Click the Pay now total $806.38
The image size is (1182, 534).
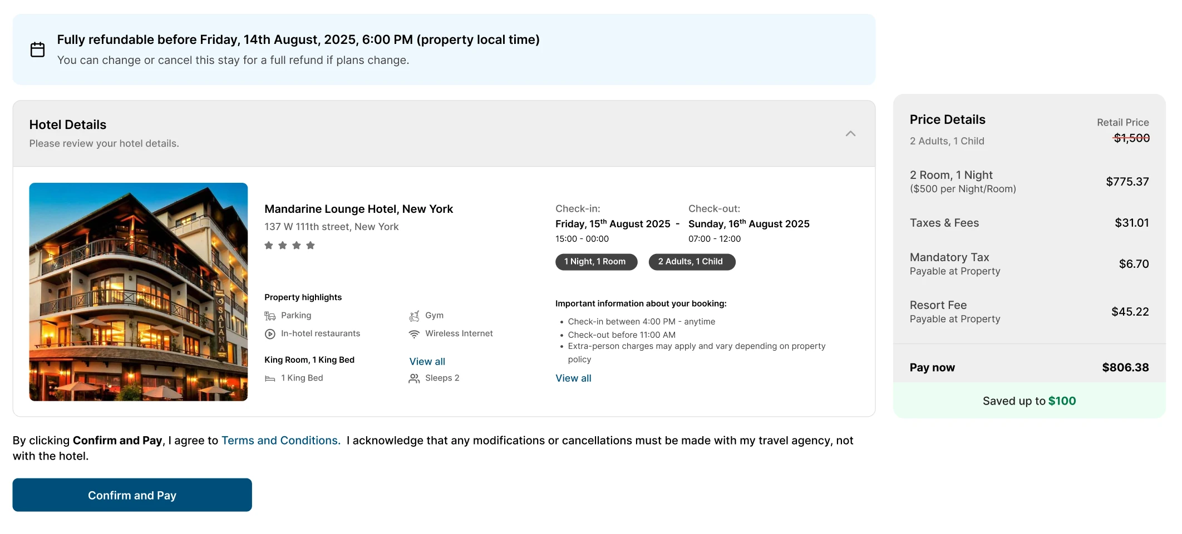point(1126,367)
